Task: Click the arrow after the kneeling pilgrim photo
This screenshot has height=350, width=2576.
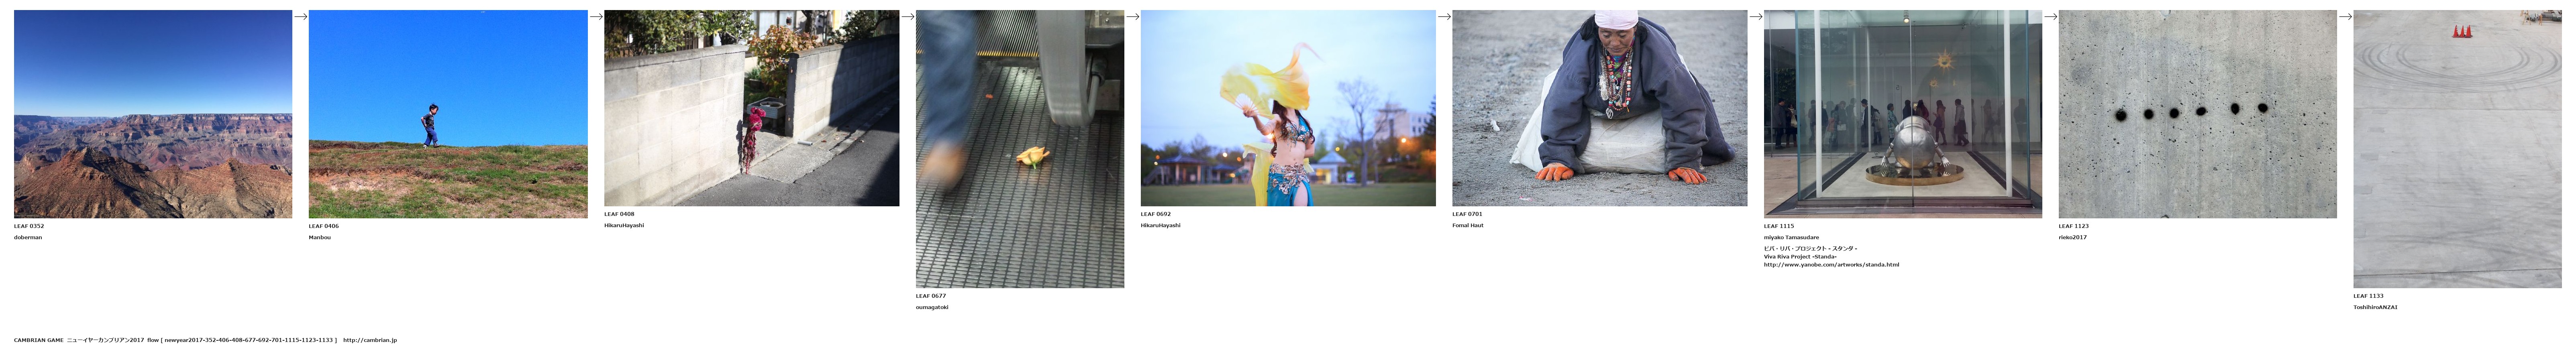Action: 1755,16
